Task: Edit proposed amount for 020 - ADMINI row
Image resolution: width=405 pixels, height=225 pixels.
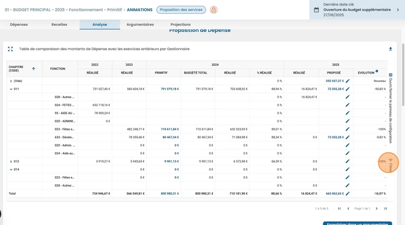Action: [348, 121]
